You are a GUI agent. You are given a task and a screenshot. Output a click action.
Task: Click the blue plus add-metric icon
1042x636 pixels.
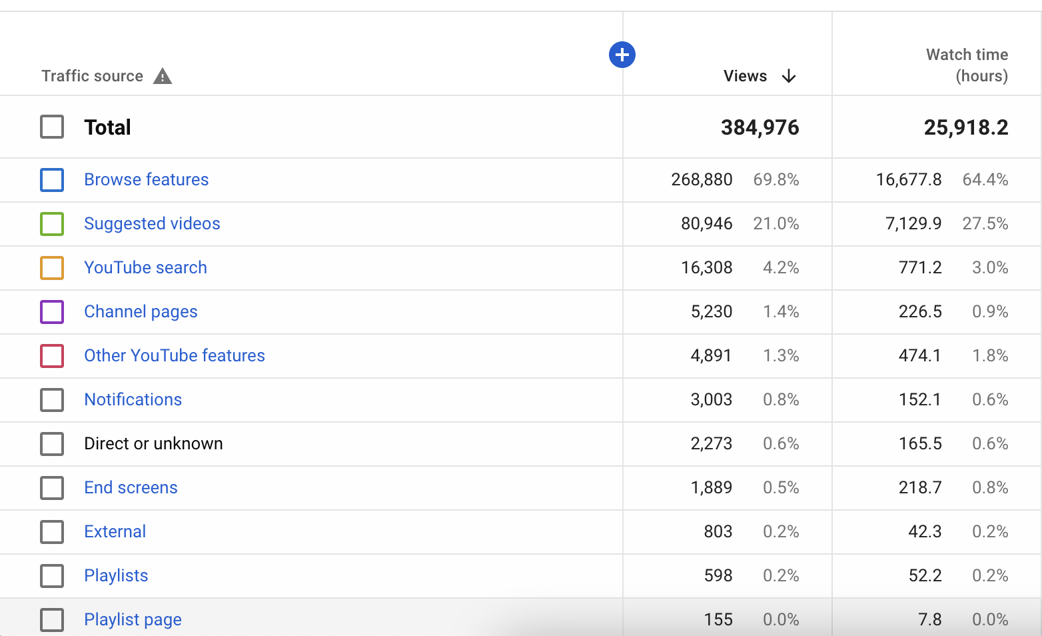622,55
